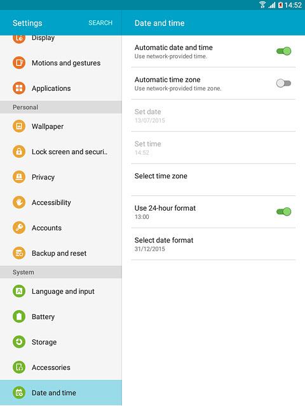Tap the SEARCH button in header
This screenshot has width=305, height=406.
100,23
